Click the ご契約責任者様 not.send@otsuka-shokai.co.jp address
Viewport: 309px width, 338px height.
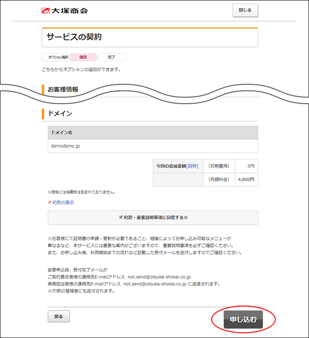(x=159, y=277)
